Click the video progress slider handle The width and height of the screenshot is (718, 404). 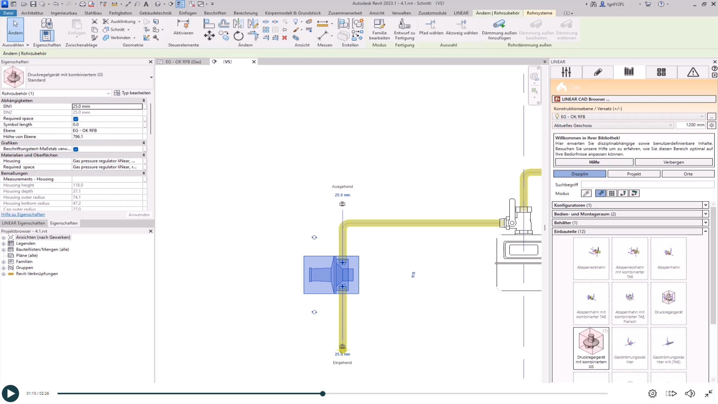click(323, 393)
